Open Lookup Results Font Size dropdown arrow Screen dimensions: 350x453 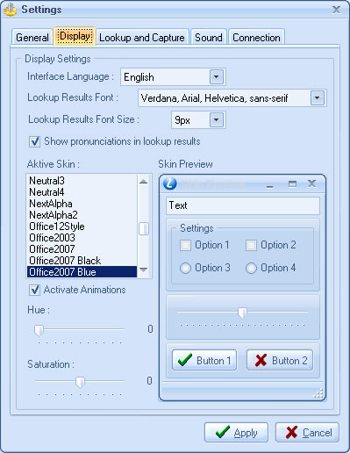click(217, 119)
